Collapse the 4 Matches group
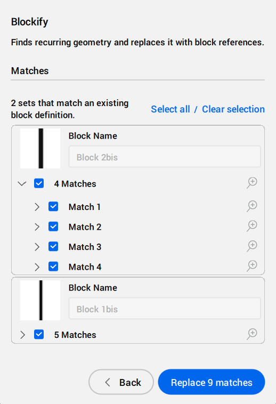 [22, 184]
